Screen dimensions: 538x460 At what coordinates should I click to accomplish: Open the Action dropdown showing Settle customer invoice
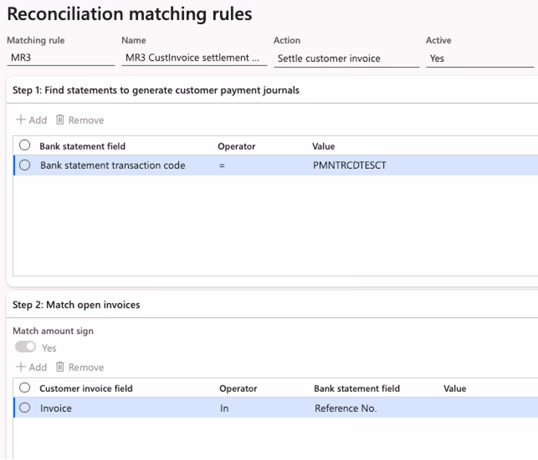346,59
